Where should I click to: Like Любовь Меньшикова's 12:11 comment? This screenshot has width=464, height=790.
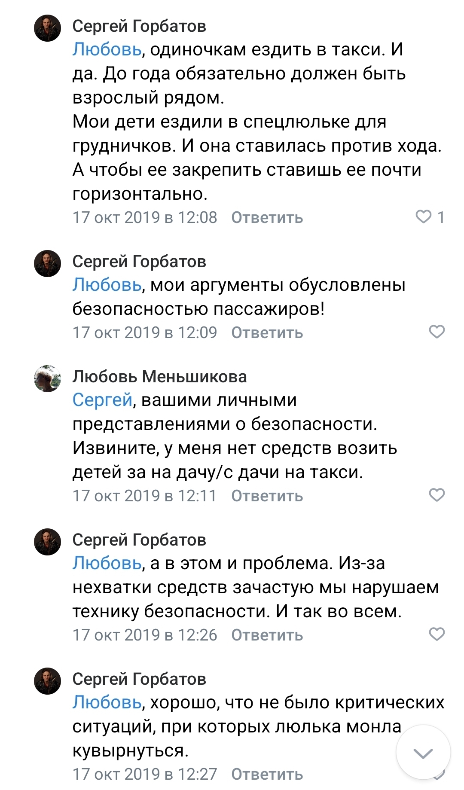[x=437, y=495]
